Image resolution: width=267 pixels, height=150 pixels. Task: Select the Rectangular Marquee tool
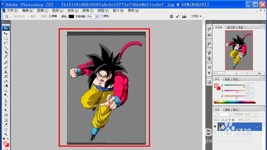(6, 38)
